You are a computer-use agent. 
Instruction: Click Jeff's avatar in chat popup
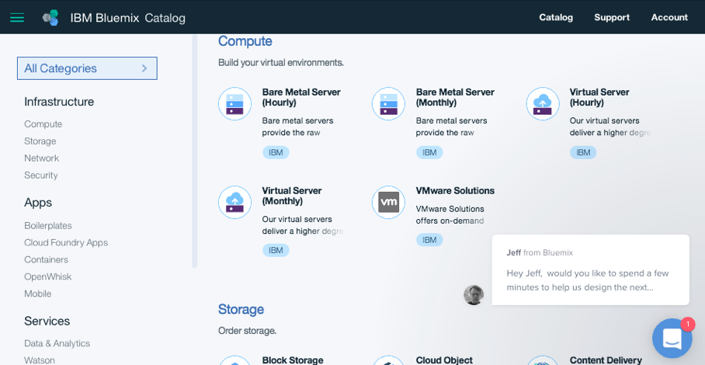pos(474,295)
